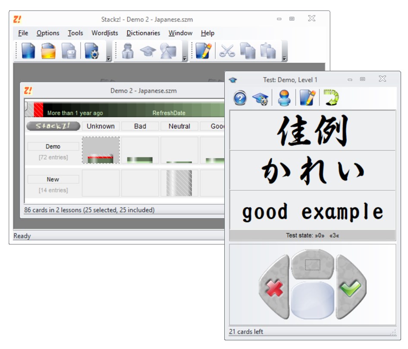This screenshot has width=408, height=349.
Task: Click '86 cards in 2 lessons' status text
Action: tap(89, 210)
